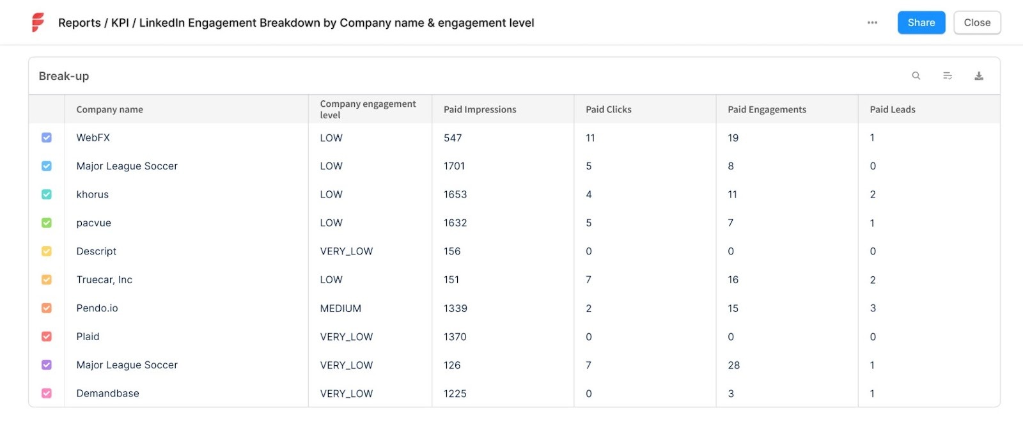Screen dimensions: 1023x422
Task: Click Pendo.io's paid leads value 3
Action: [873, 308]
